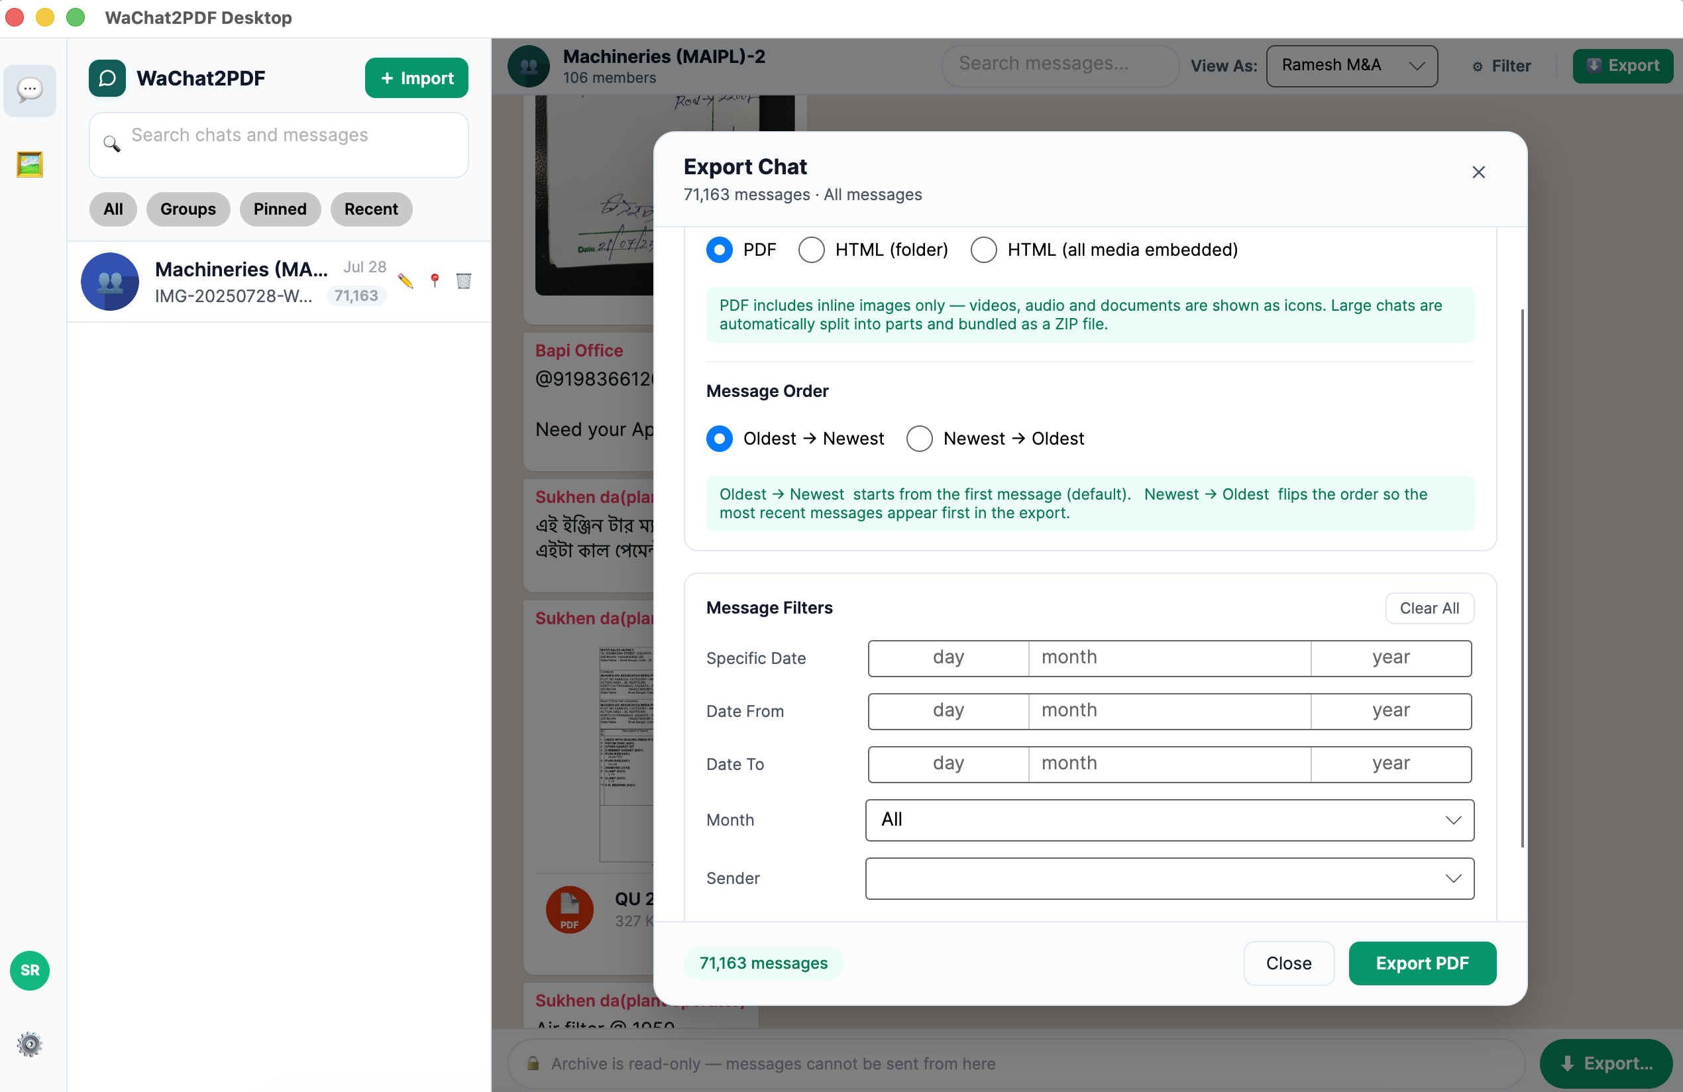Open the Machineries (MA... chat row
Image resolution: width=1683 pixels, height=1092 pixels.
[278, 282]
